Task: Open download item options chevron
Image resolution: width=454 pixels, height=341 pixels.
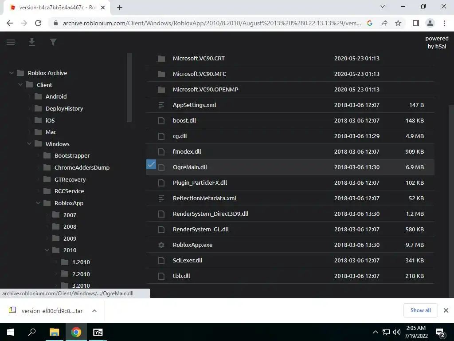Action: (x=94, y=311)
